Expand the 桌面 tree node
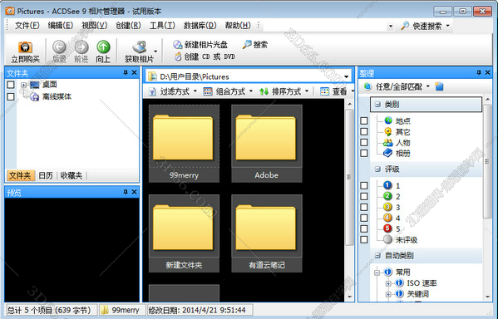The height and width of the screenshot is (319, 498). [x=23, y=85]
